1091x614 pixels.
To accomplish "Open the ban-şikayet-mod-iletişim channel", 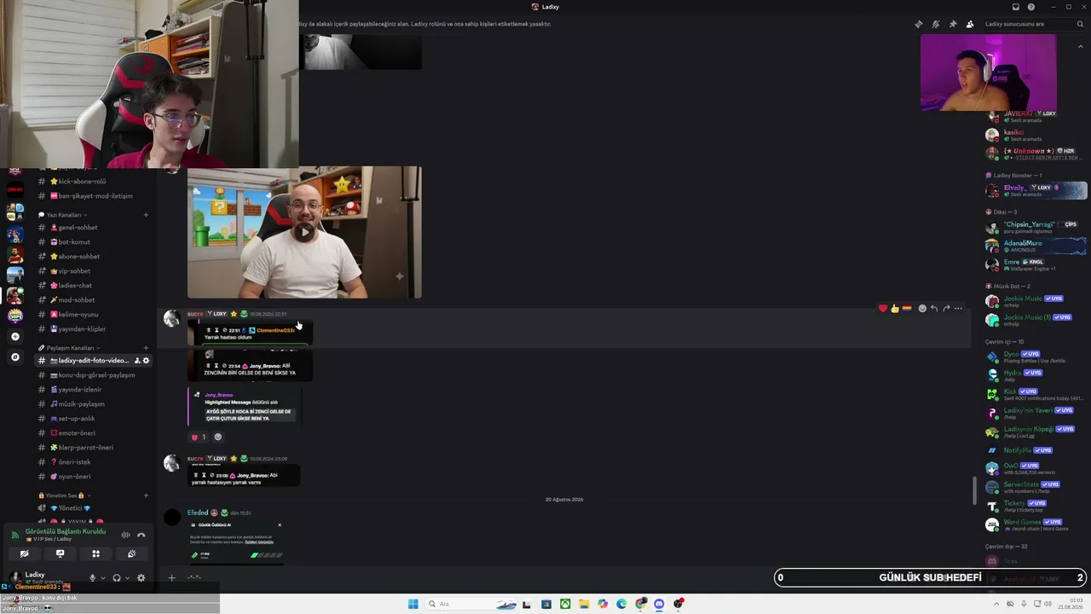I will pyautogui.click(x=92, y=196).
